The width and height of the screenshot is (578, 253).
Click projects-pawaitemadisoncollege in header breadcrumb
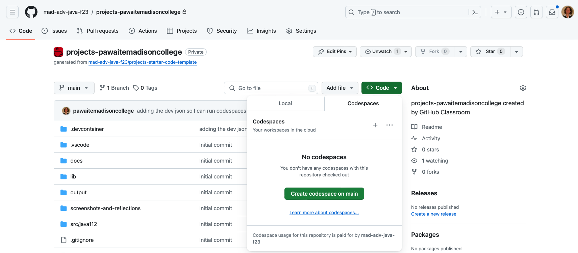[x=138, y=12]
